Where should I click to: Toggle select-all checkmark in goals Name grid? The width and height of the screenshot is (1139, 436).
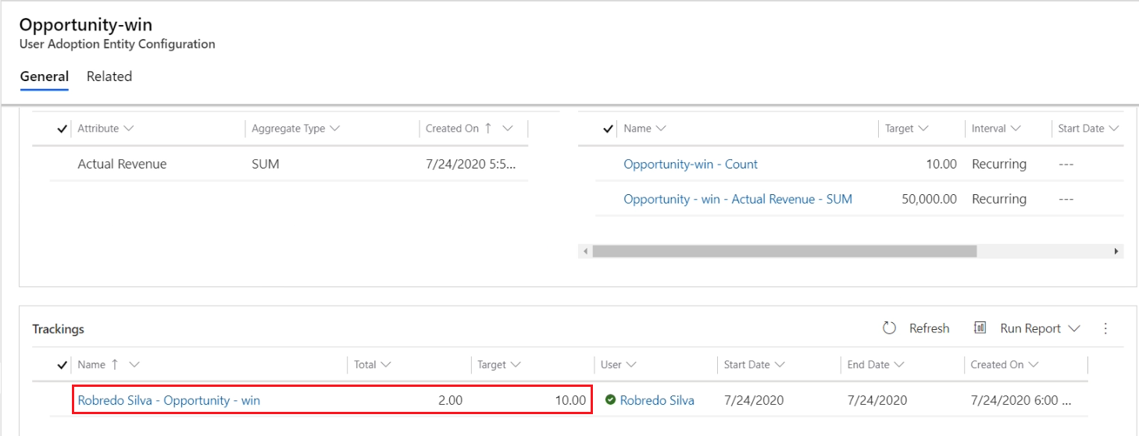coord(609,129)
